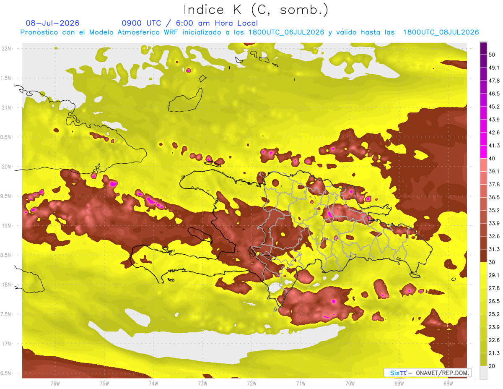The image size is (503, 389).
Task: Click the colorbar value '25.2'
Action: click(x=494, y=314)
